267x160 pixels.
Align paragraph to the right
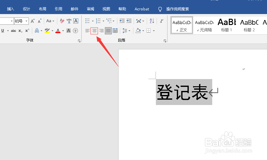pyautogui.click(x=101, y=31)
